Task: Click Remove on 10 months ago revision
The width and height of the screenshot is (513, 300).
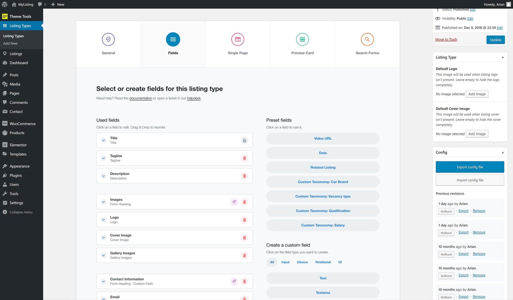Action: [479, 253]
